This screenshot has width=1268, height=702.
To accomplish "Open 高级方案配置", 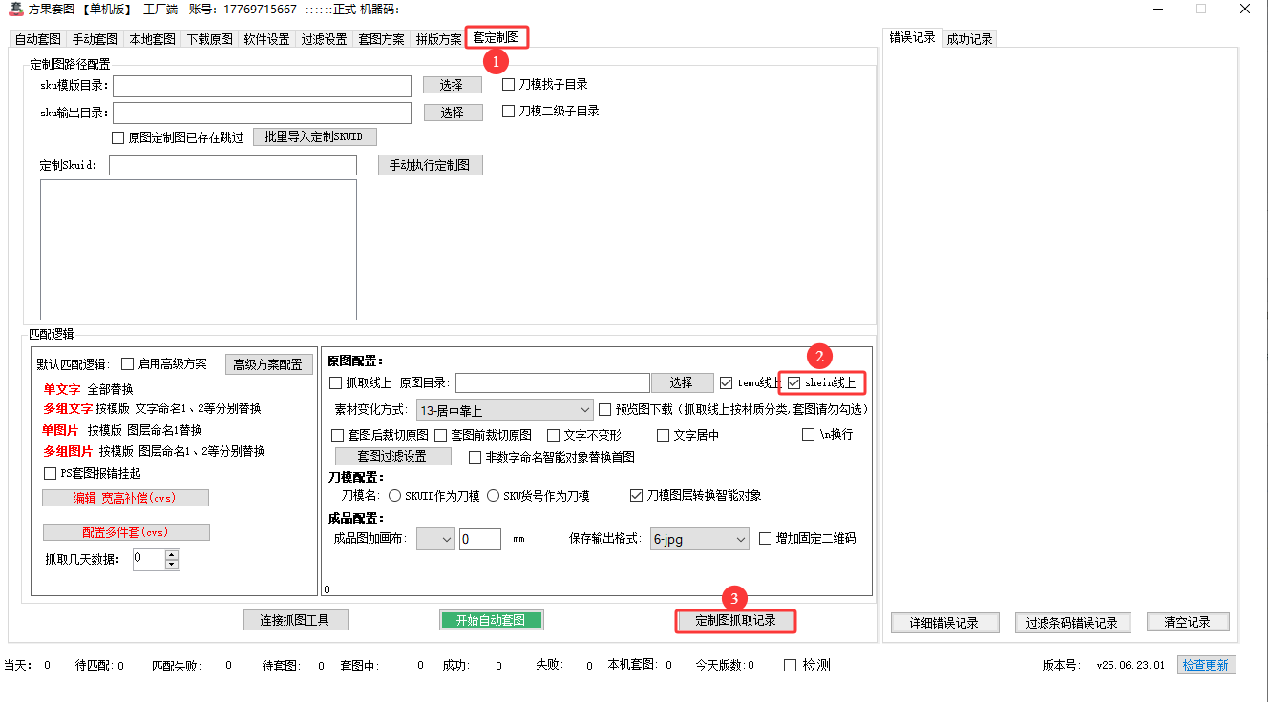I will click(x=268, y=364).
